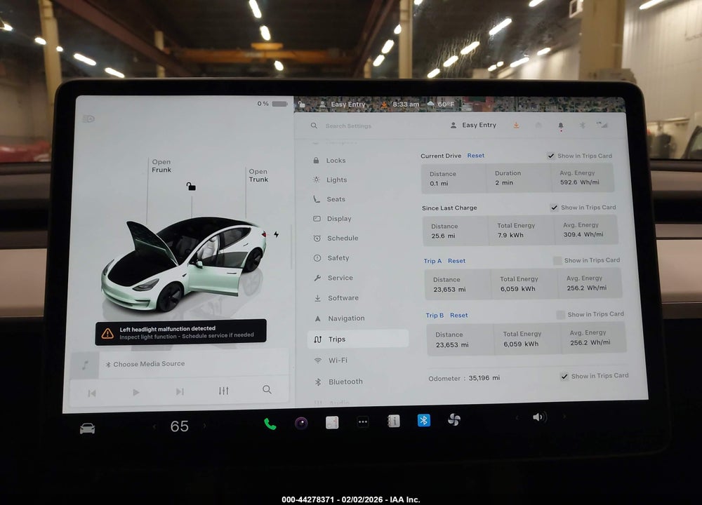Screen dimensions: 702x505
Task: Reset Trip A
Action: [457, 261]
